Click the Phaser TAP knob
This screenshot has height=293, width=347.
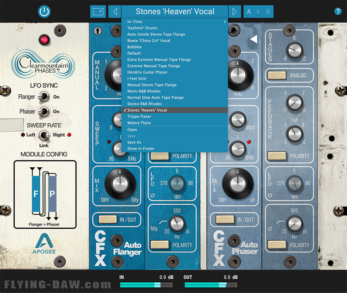click(295, 134)
